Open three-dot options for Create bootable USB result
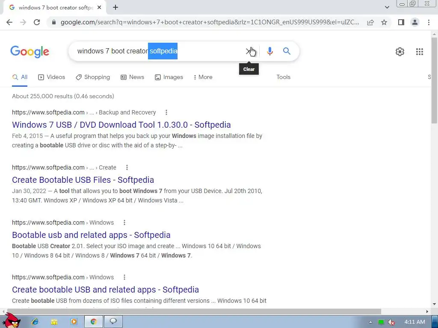438x328 pixels. tap(124, 277)
